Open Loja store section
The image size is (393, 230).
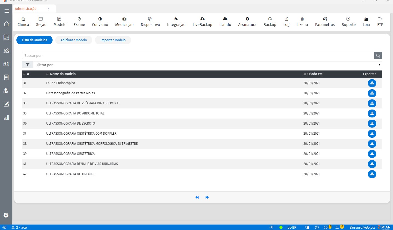366,22
